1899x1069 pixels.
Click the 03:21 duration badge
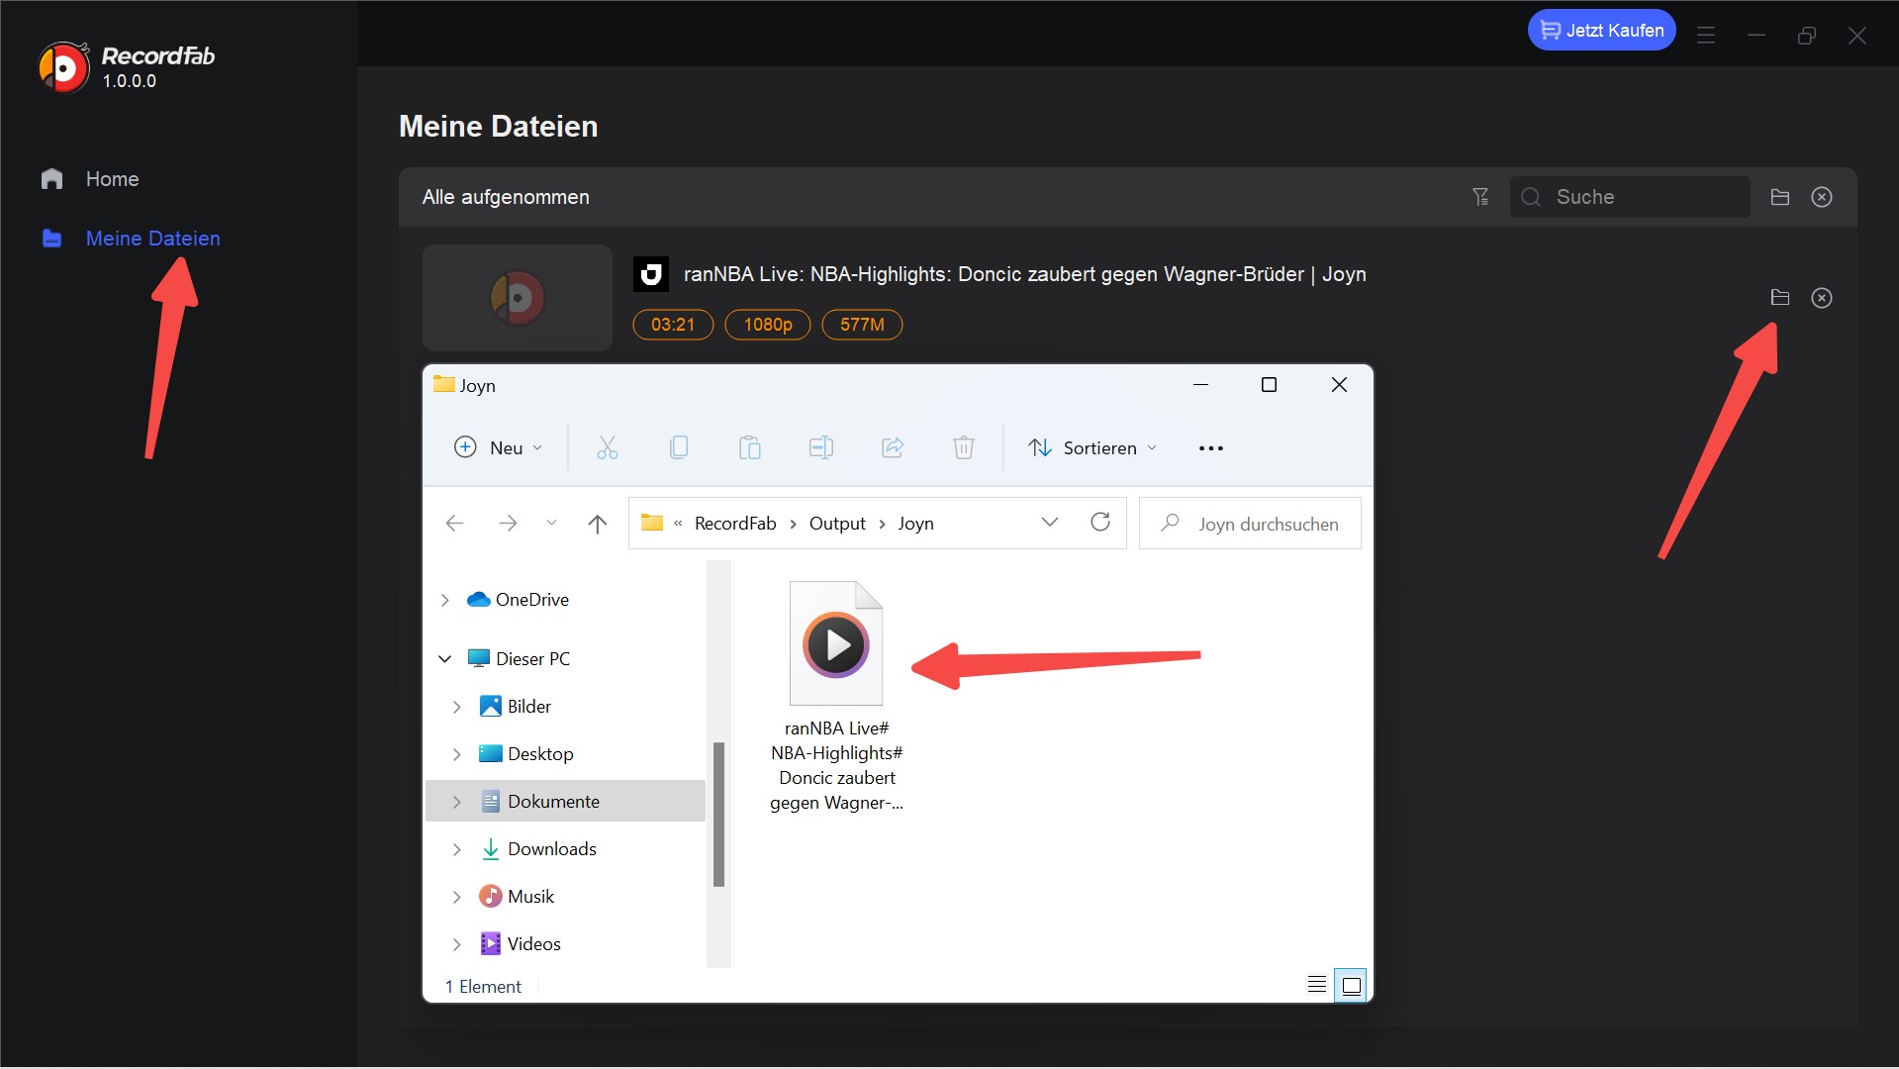pyautogui.click(x=673, y=325)
